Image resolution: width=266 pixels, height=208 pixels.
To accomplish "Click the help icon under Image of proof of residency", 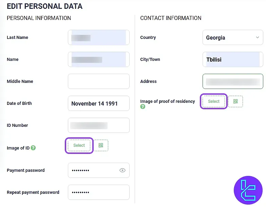I will pos(143,107).
